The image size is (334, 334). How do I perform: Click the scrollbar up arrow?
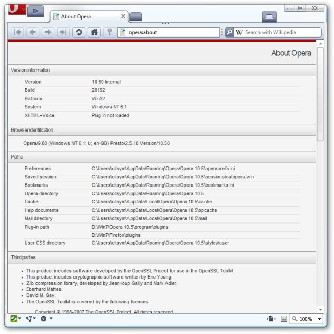click(320, 44)
